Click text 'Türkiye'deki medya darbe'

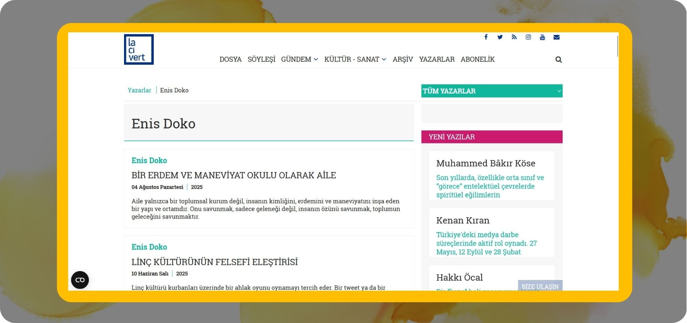[477, 235]
